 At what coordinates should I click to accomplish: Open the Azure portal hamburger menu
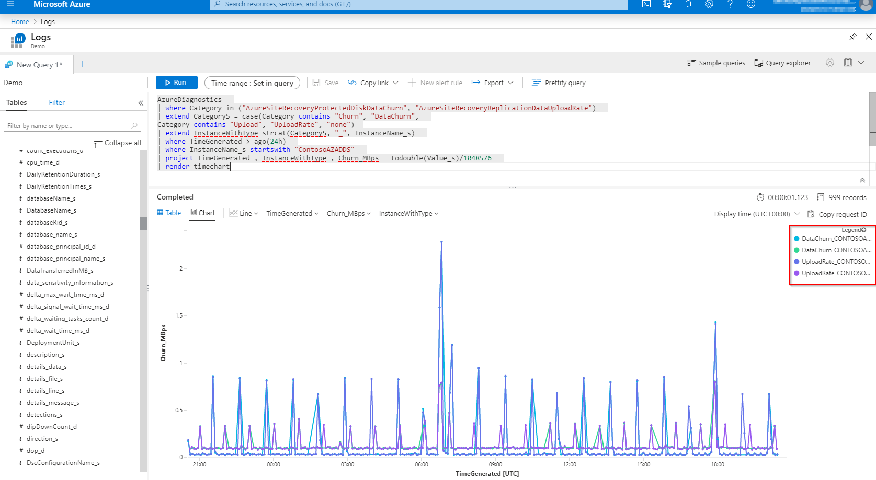point(10,4)
